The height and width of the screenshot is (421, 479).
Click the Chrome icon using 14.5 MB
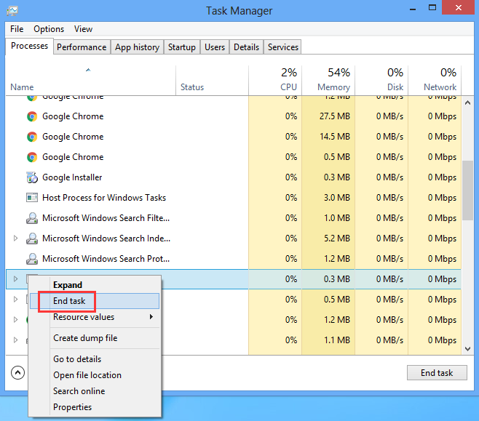pos(31,137)
